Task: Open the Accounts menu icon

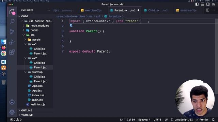Action: (x=12, y=102)
